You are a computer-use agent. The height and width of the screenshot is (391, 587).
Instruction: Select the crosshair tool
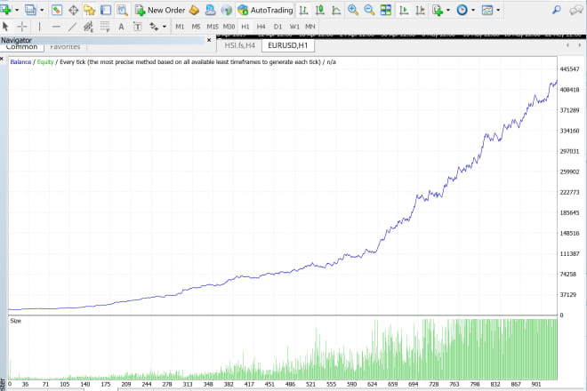click(x=22, y=27)
